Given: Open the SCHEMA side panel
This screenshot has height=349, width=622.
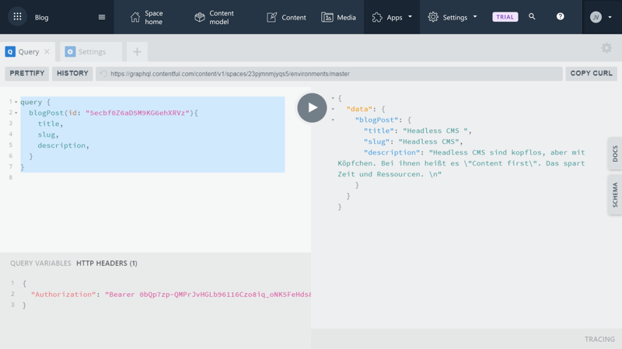Looking at the screenshot, I should 615,195.
